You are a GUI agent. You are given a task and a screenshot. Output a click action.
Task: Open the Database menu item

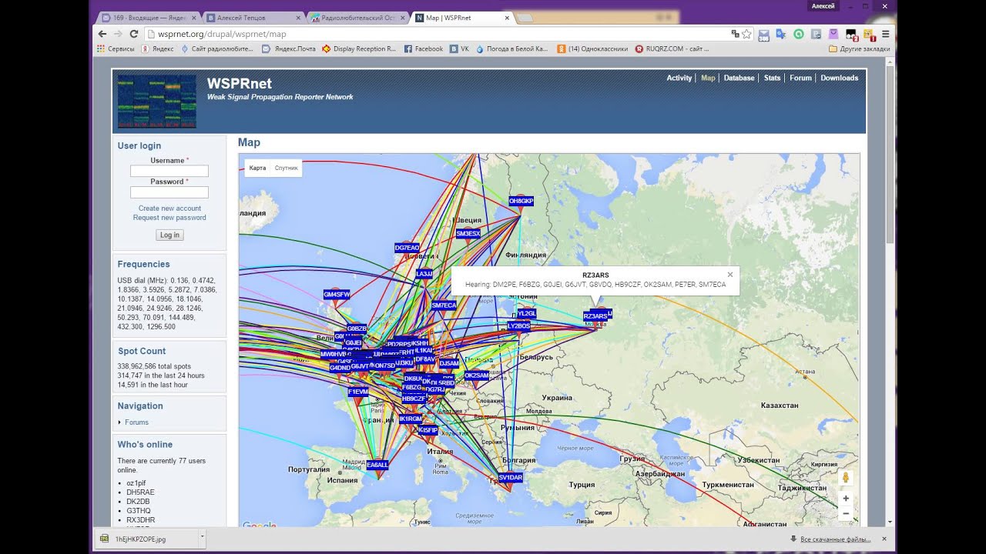pyautogui.click(x=739, y=78)
